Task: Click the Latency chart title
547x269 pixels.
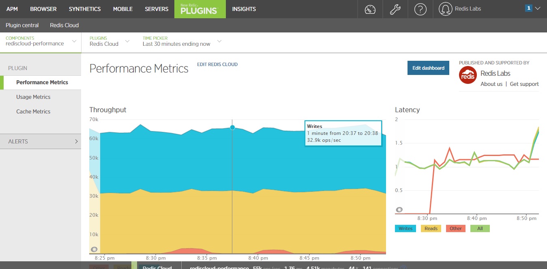Action: click(408, 110)
